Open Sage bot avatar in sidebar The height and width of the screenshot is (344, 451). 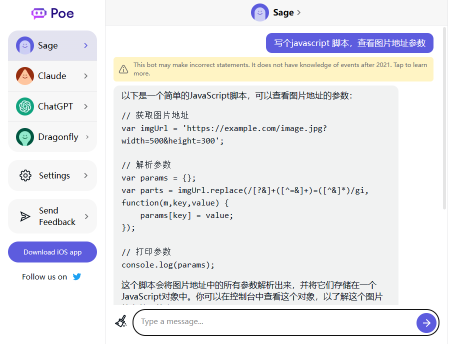pos(25,45)
